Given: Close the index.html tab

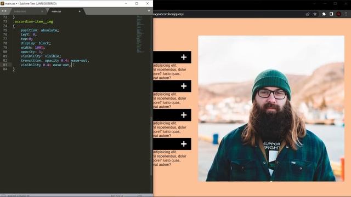Looking at the screenshot, I should point(42,11).
